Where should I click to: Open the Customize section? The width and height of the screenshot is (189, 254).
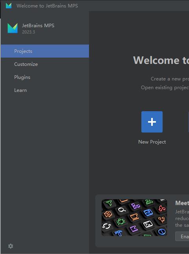coord(45,64)
